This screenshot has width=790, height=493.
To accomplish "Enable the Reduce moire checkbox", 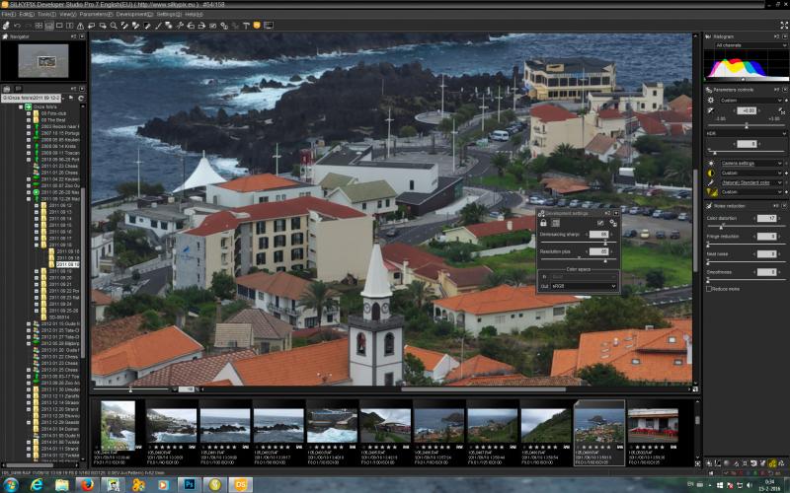I will tap(709, 289).
